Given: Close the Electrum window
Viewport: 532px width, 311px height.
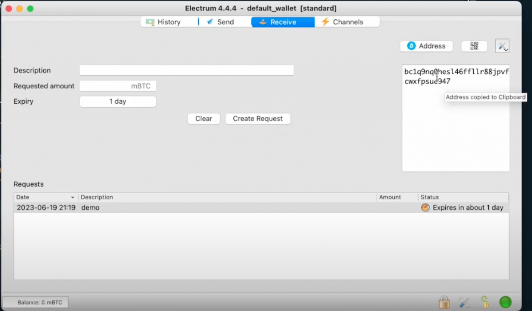Looking at the screenshot, I should click(x=9, y=8).
